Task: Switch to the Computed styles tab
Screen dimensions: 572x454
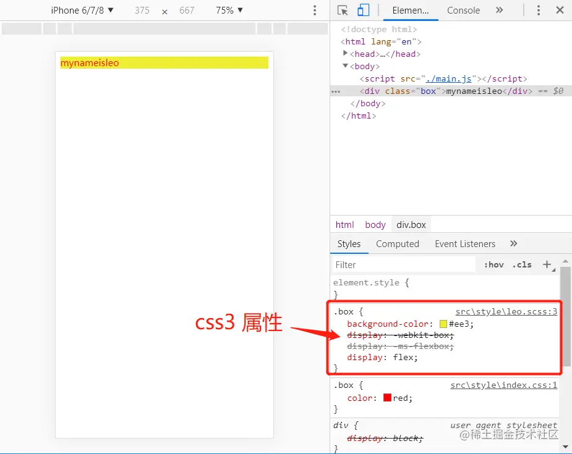Action: point(398,243)
